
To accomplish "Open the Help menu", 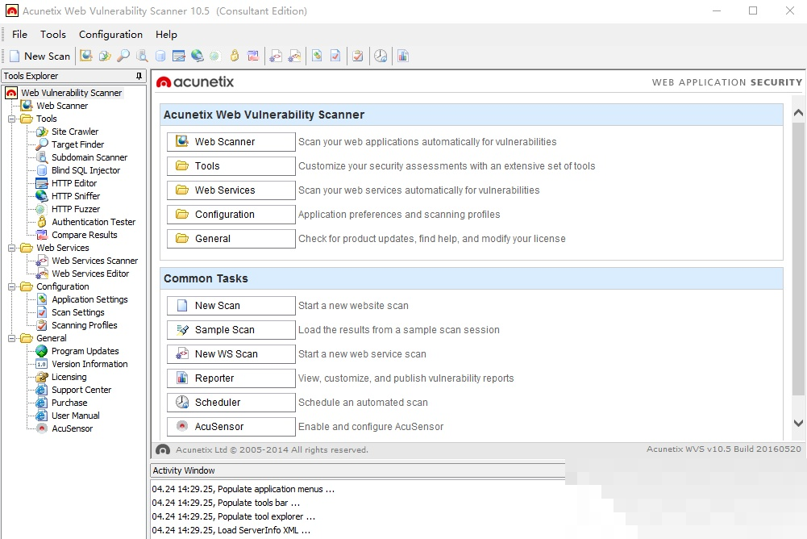I will [166, 35].
